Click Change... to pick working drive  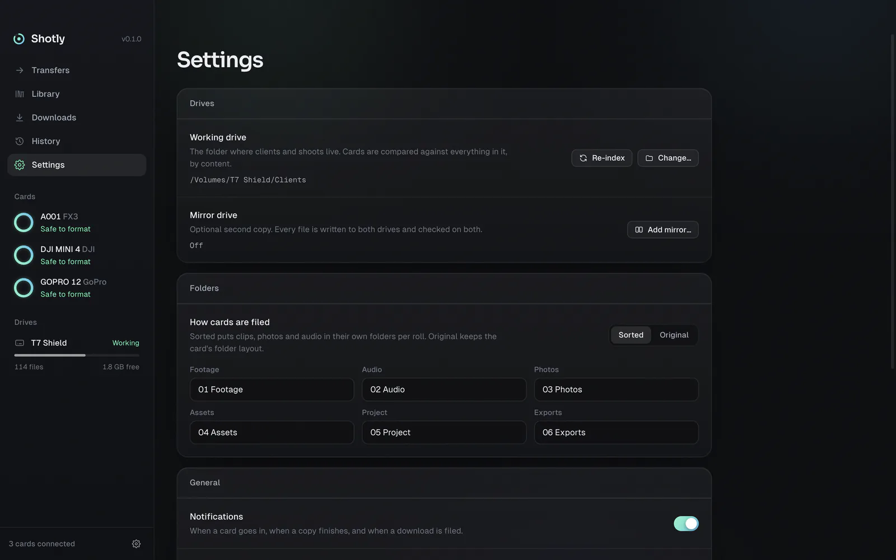(x=668, y=158)
